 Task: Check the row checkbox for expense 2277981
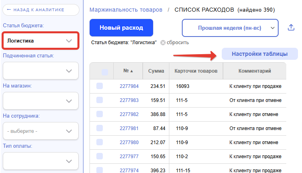(100, 128)
